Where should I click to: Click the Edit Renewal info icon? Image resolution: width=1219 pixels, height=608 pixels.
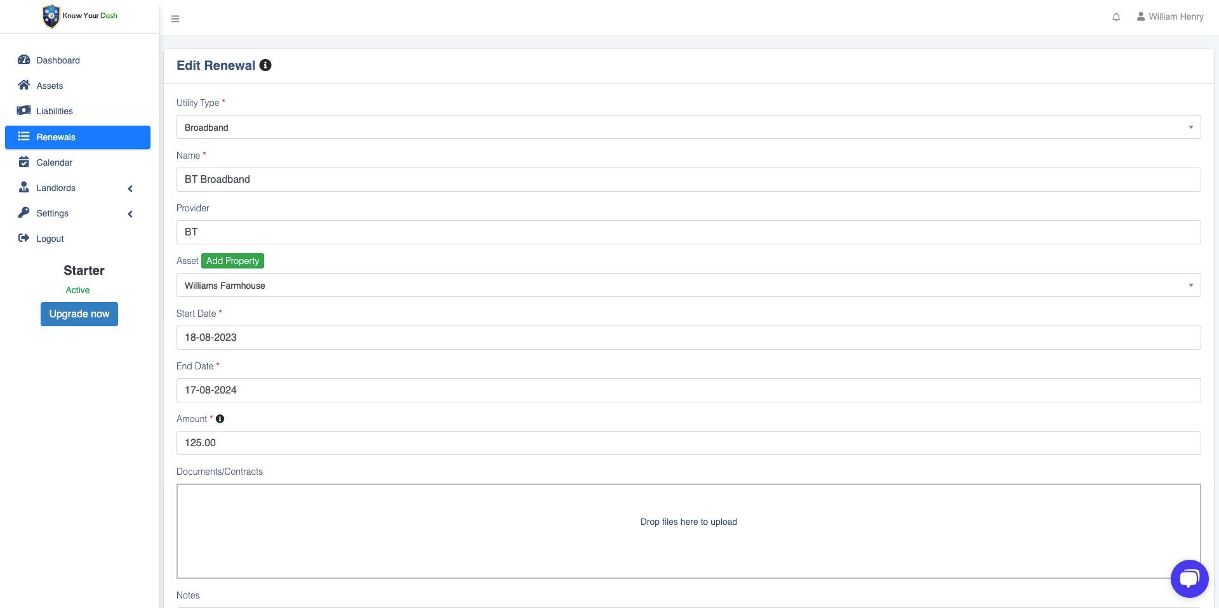265,65
